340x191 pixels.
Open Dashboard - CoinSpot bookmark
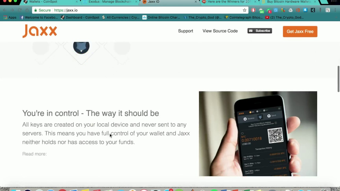click(x=80, y=18)
